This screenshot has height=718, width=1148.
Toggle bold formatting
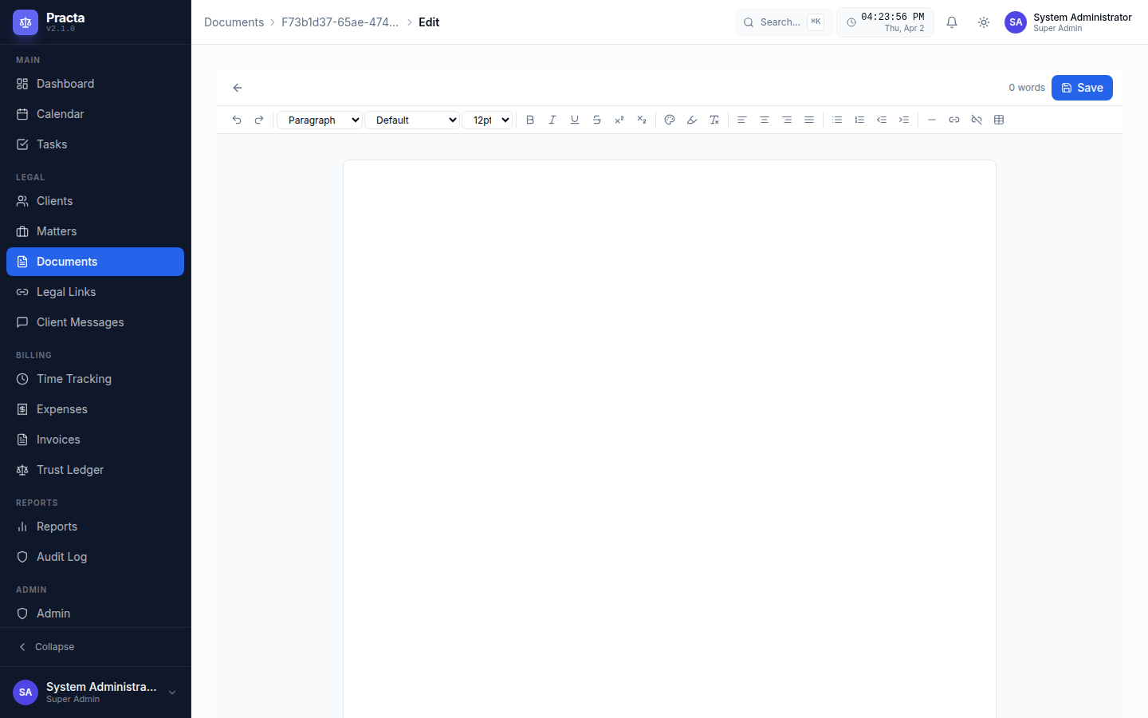(530, 120)
